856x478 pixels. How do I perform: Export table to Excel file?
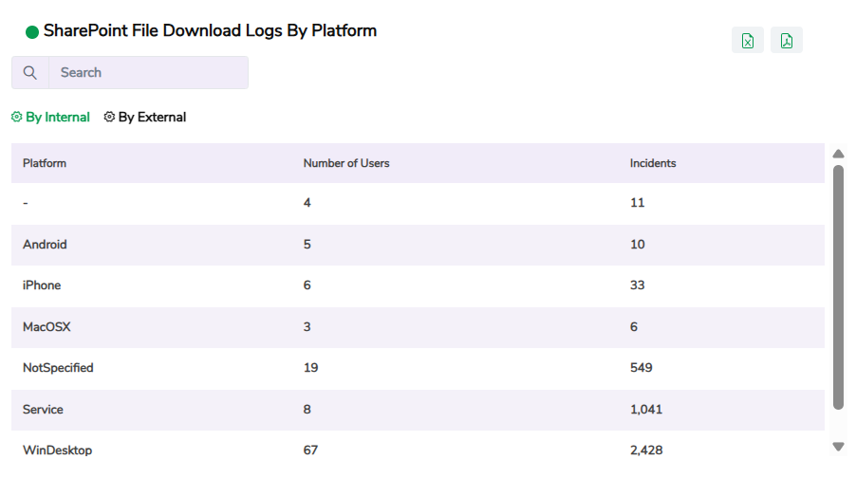coord(748,41)
